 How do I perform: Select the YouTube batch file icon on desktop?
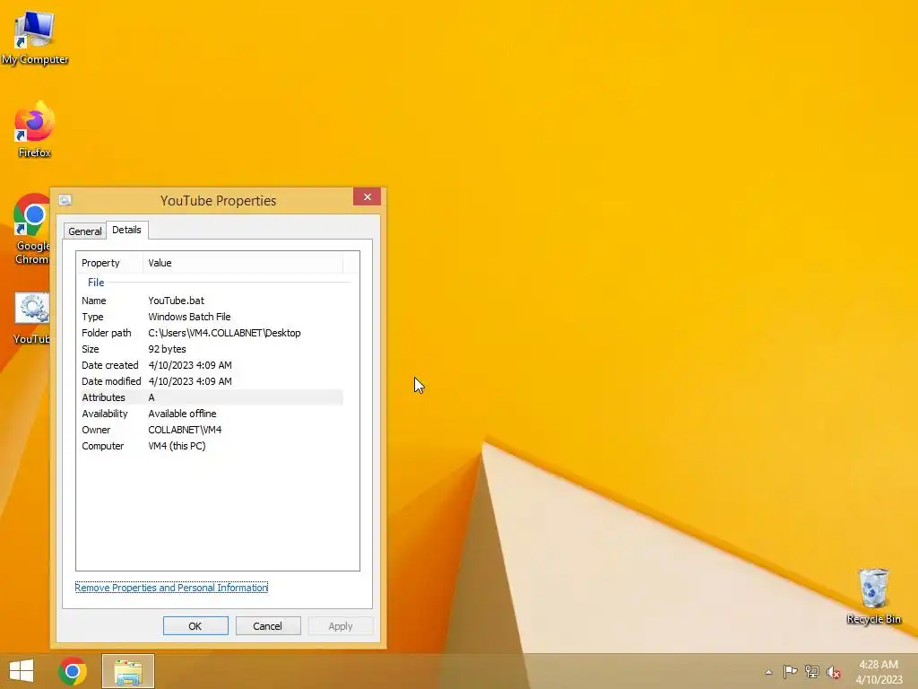pos(31,318)
